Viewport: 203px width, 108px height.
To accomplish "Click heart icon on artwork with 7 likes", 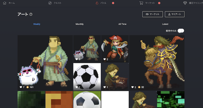I will tap(21, 87).
